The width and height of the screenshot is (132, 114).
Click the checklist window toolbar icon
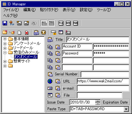point(61,32)
